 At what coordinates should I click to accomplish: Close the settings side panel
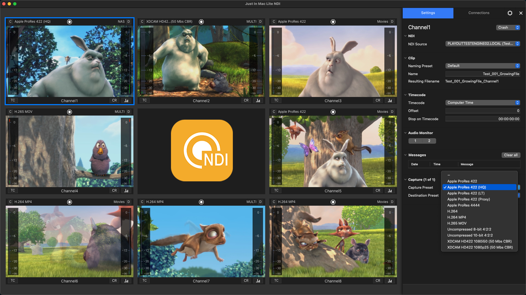(x=521, y=13)
